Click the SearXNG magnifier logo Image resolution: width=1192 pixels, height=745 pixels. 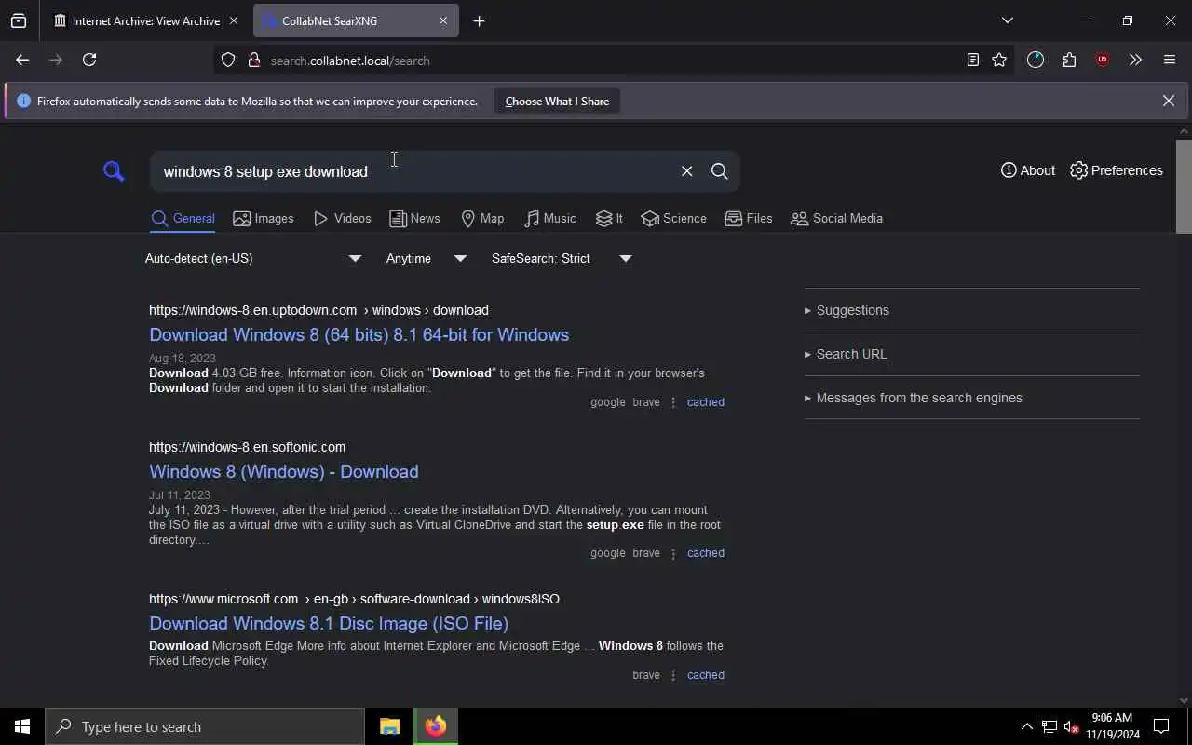click(114, 171)
